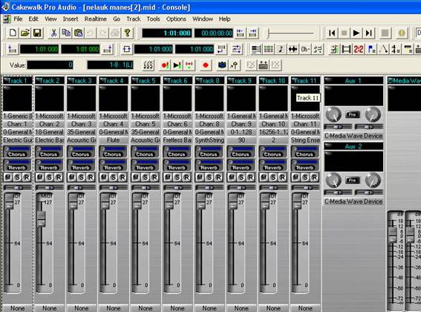Take a snapshot with the camera icon
This screenshot has width=421, height=312.
click(x=222, y=65)
